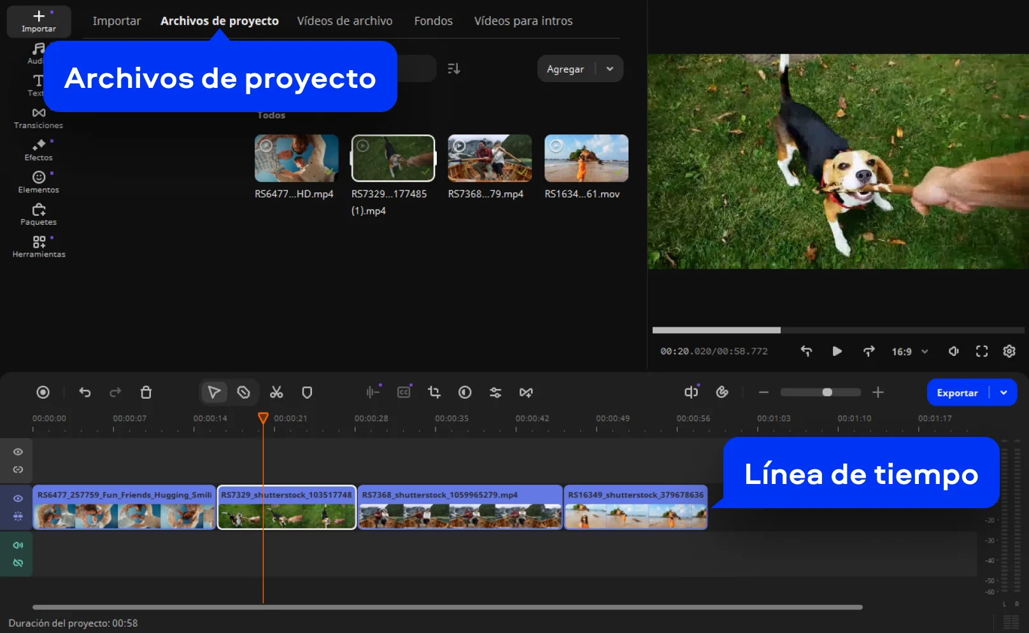Click the Agregar button
This screenshot has width=1029, height=633.
[x=565, y=68]
